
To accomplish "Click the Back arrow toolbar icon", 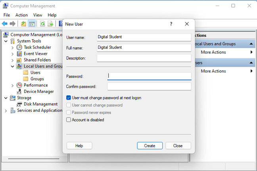I will click(5, 24).
